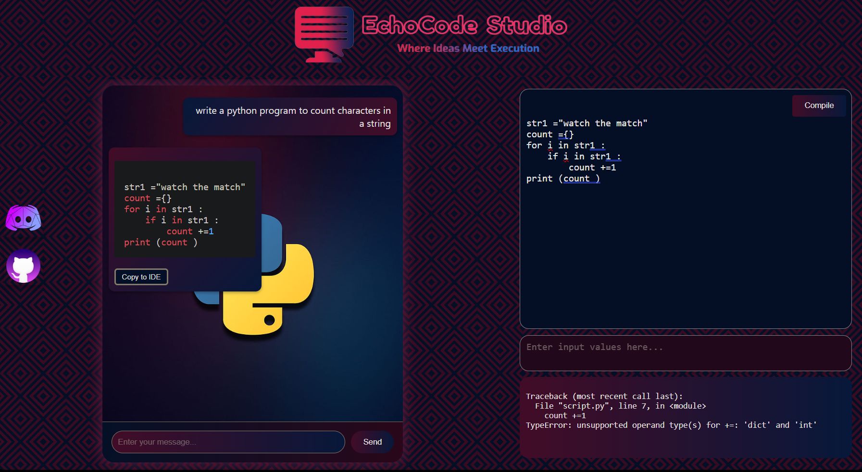Click the Copy to IDE button
Viewport: 862px width, 472px height.
[141, 277]
